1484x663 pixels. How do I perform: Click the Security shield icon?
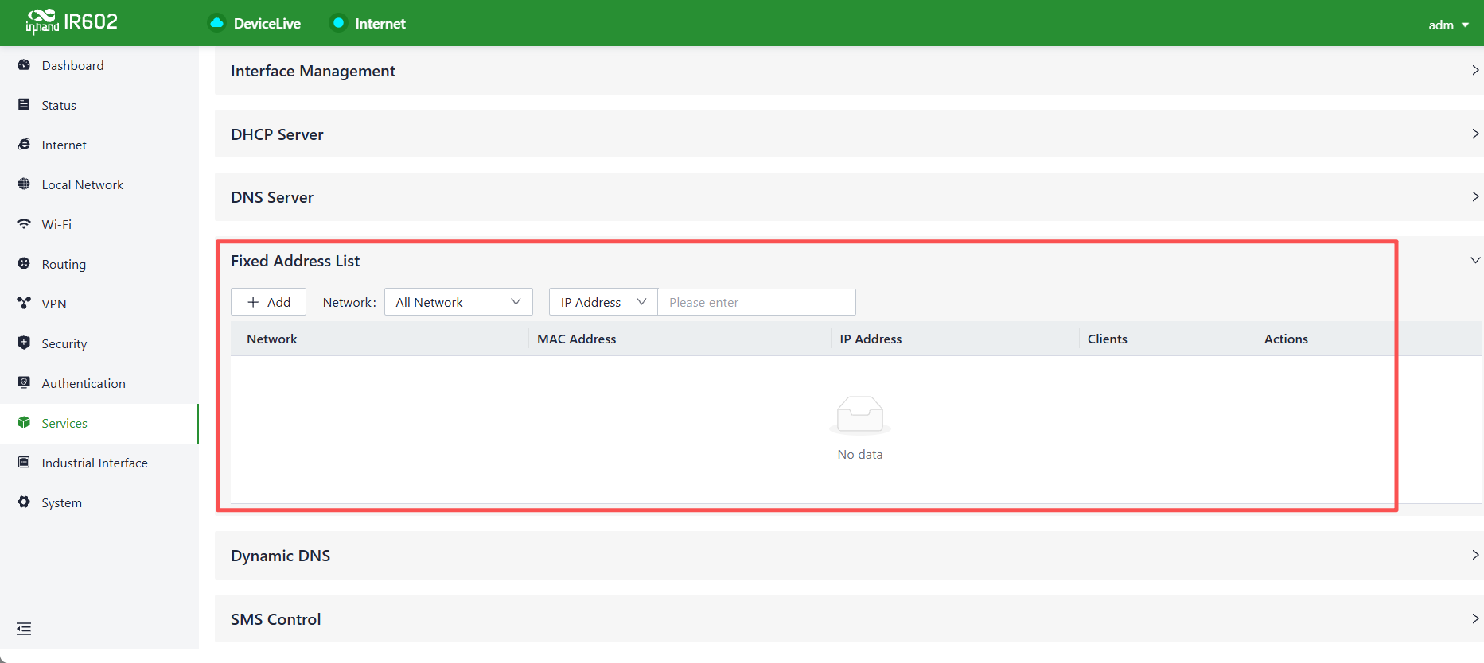pos(24,343)
